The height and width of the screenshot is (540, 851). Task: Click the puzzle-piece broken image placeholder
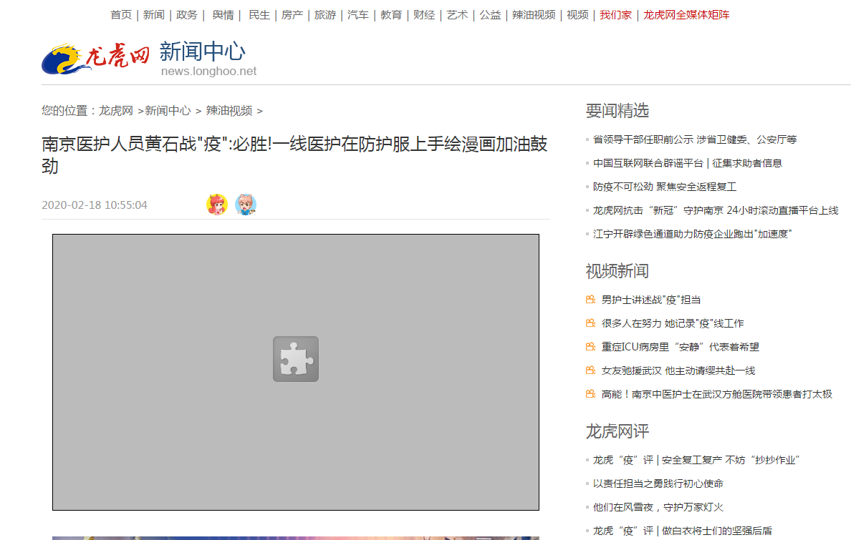point(296,359)
